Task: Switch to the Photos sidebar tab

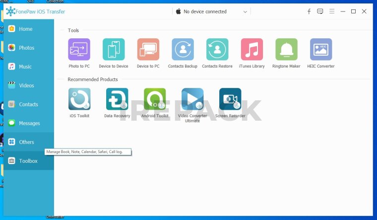Action: coord(27,48)
